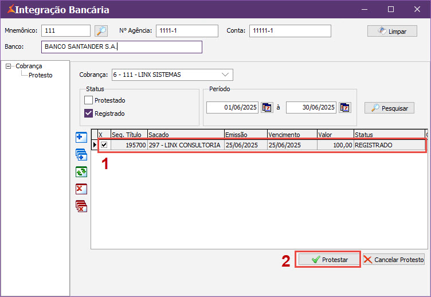Collapse the Cobrança tree node
Screen dimensions: 431x297
pos(8,66)
